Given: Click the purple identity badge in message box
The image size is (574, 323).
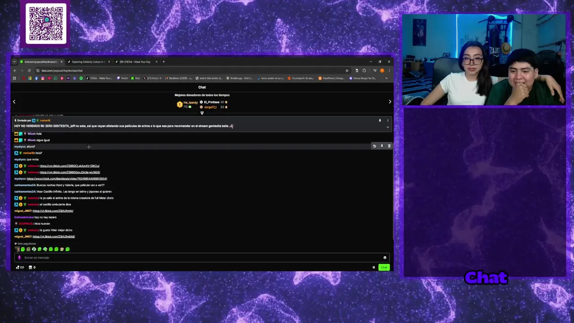Looking at the screenshot, I should 19,258.
